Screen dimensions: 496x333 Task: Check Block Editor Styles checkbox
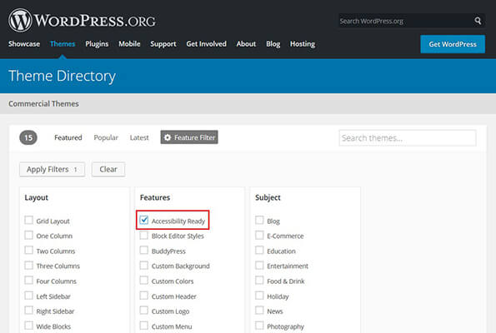144,235
